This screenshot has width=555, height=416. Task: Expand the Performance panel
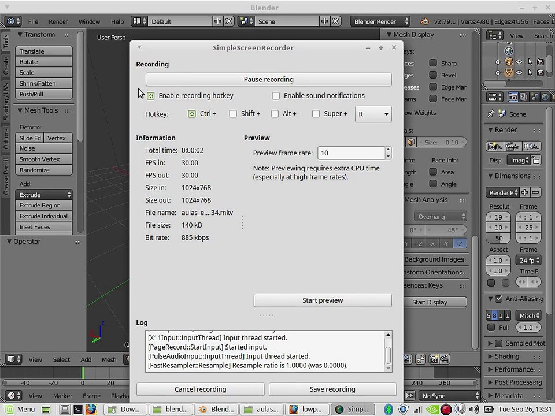coord(490,369)
